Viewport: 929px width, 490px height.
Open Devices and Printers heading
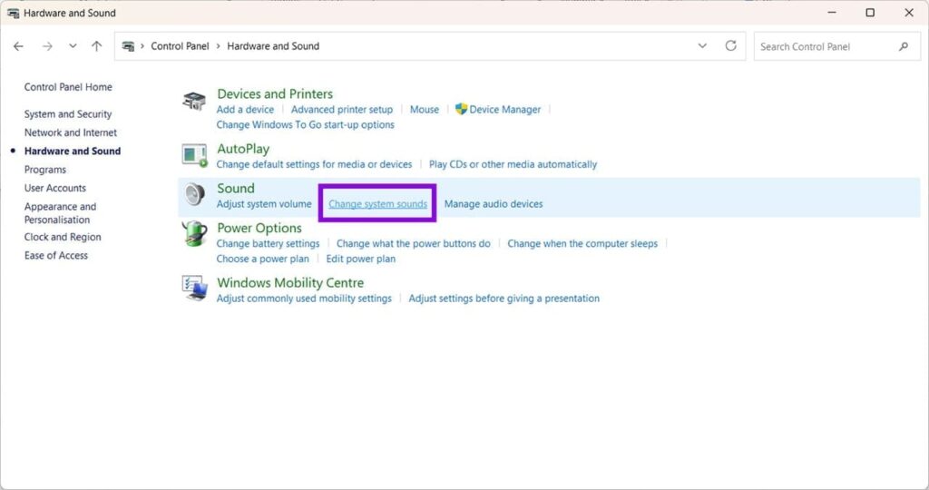275,93
